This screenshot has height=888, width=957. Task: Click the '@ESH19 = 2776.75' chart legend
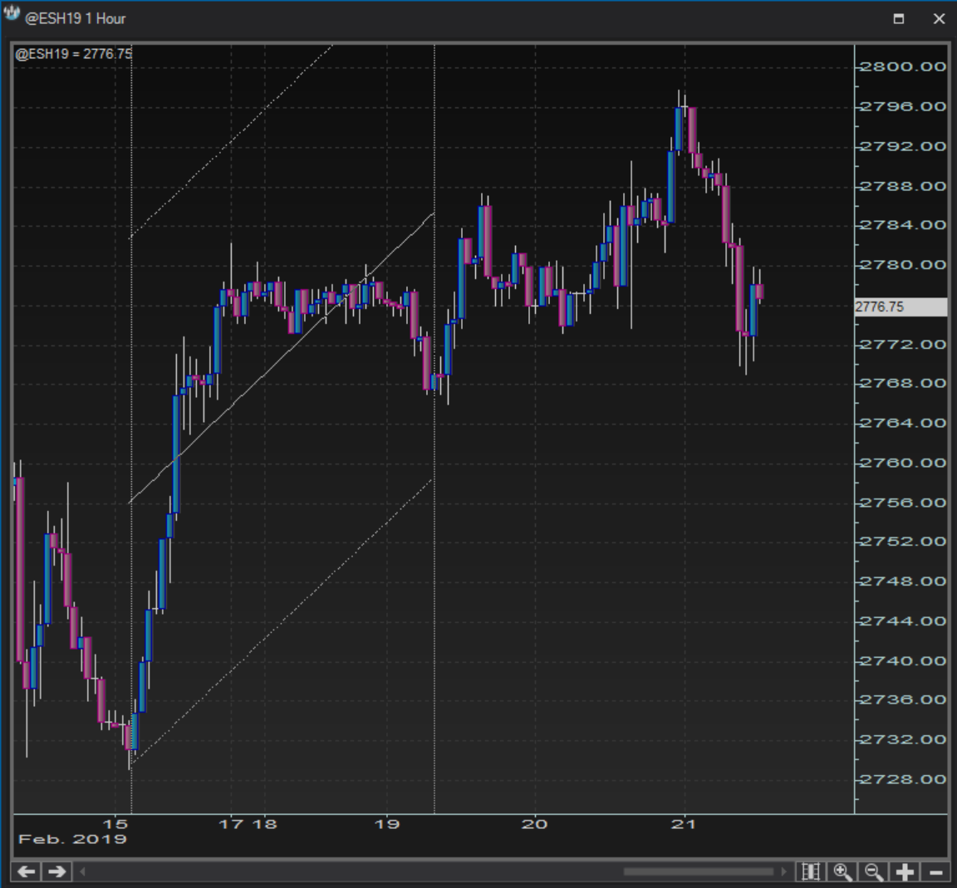click(73, 54)
